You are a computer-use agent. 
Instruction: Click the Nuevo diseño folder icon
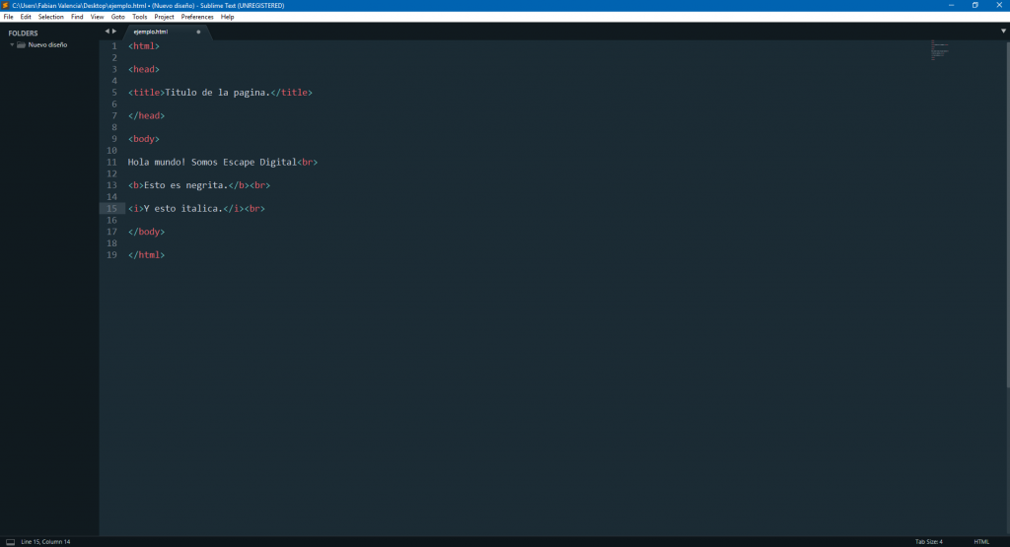pos(21,44)
